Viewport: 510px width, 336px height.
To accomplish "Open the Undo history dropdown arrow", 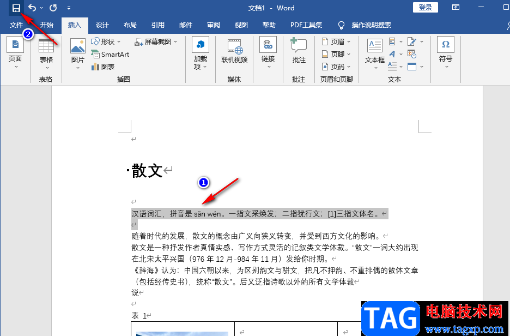I will [41, 8].
